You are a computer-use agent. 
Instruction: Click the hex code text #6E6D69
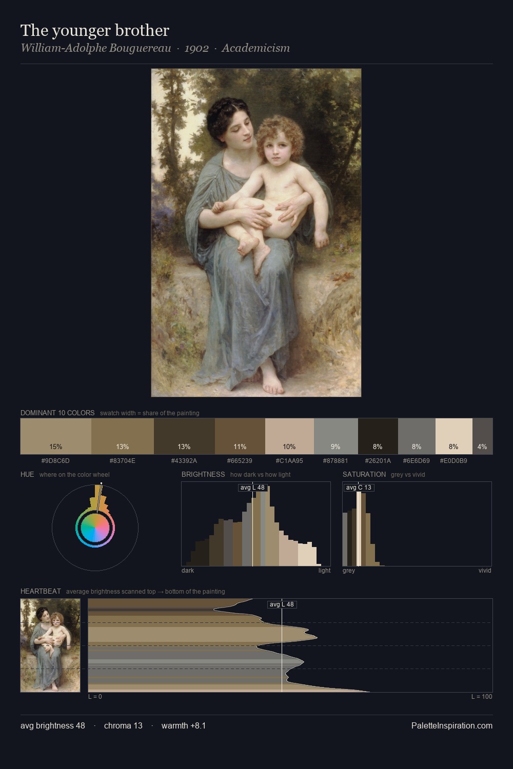417,461
